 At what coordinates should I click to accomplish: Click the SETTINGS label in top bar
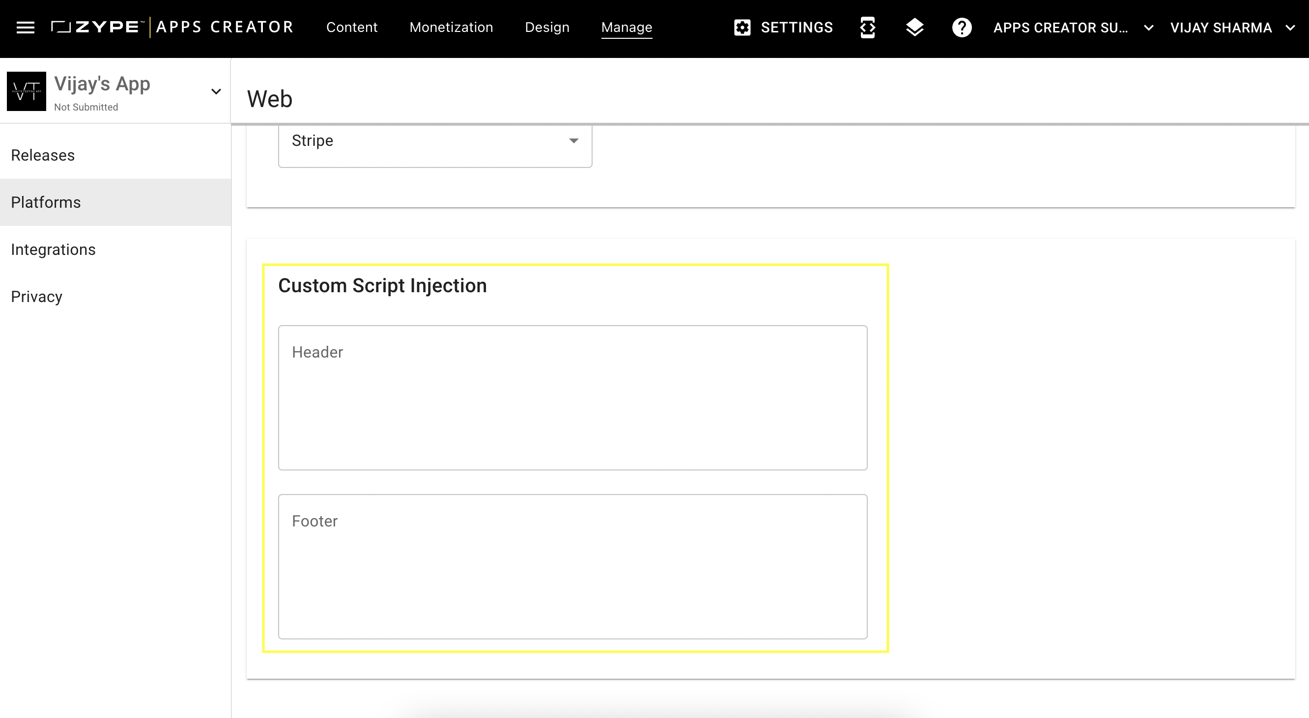797,28
